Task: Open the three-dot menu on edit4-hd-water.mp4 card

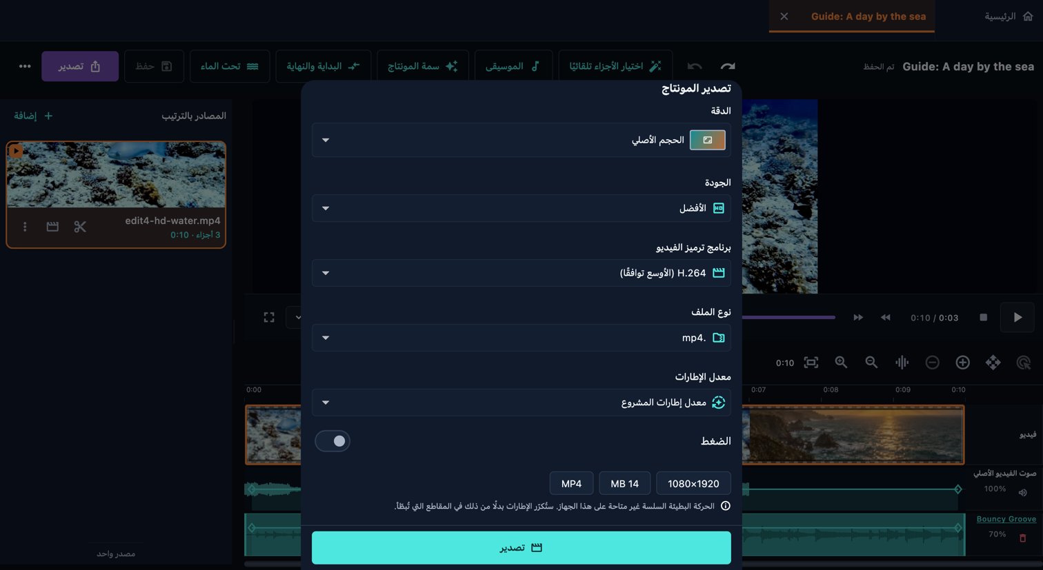Action: 25,227
